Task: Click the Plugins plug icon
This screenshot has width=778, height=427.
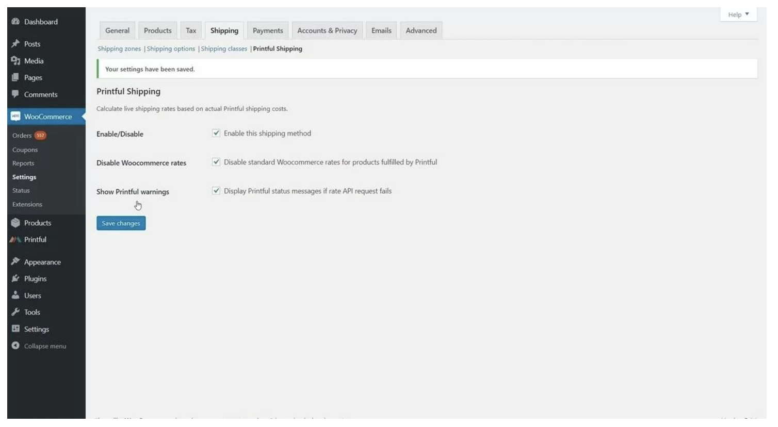Action: 15,278
